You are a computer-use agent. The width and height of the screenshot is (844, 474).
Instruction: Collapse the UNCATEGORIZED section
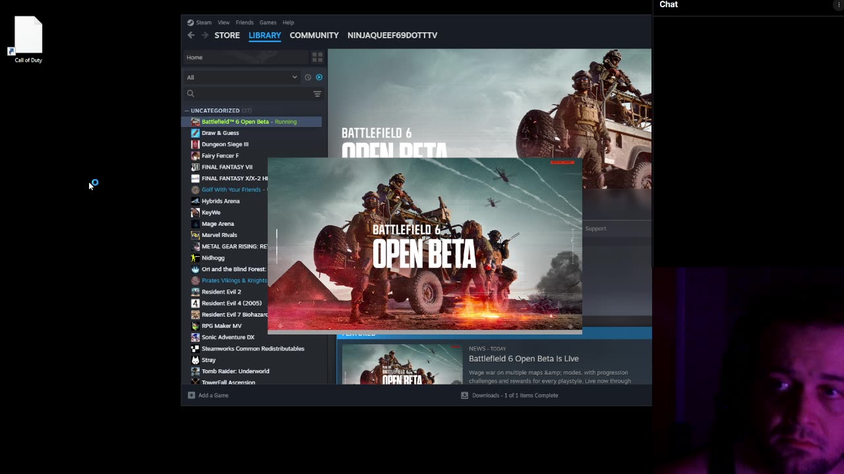(x=187, y=111)
